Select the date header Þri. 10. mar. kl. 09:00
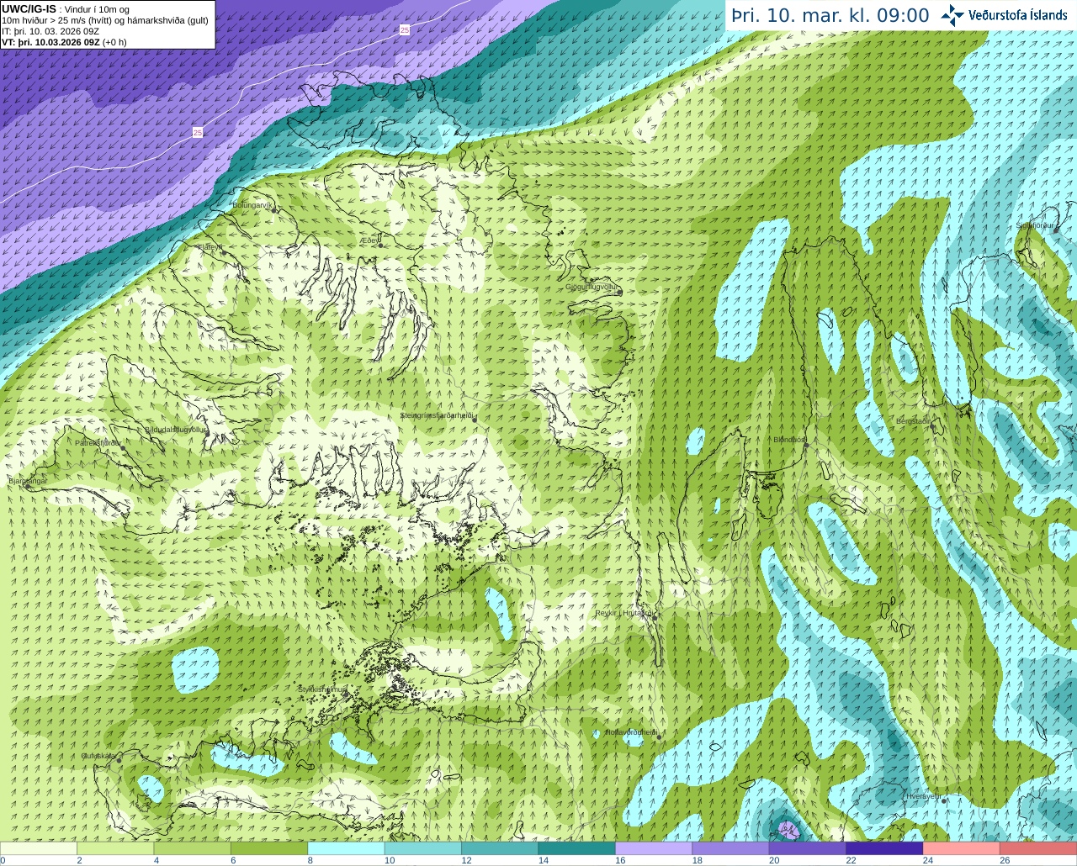 click(x=830, y=16)
